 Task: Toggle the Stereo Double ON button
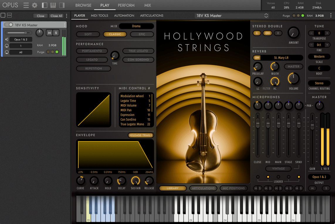pyautogui.click(x=267, y=33)
